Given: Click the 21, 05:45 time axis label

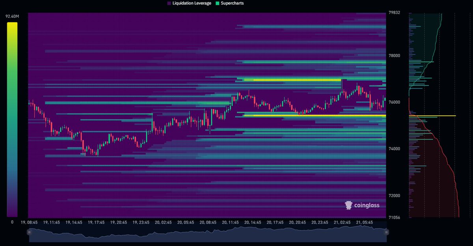Looking at the screenshot, I should pyautogui.click(x=364, y=222).
